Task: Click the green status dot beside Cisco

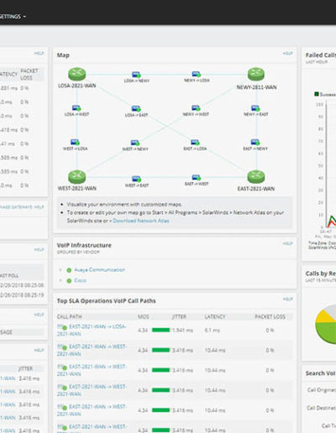Action: 69,280
